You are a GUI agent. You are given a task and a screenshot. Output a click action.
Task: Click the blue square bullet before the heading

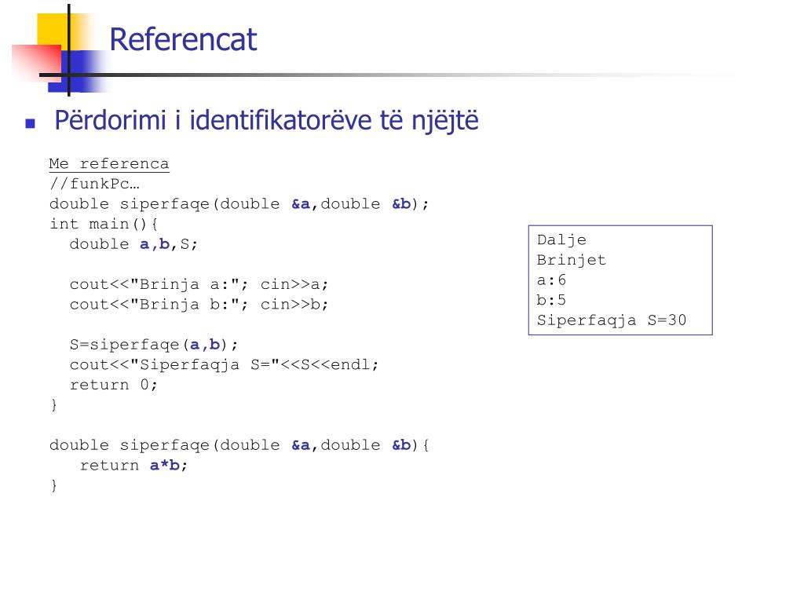tap(31, 123)
